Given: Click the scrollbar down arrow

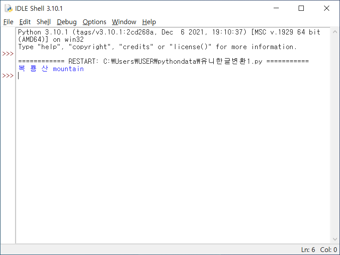Looking at the screenshot, I should click(335, 239).
